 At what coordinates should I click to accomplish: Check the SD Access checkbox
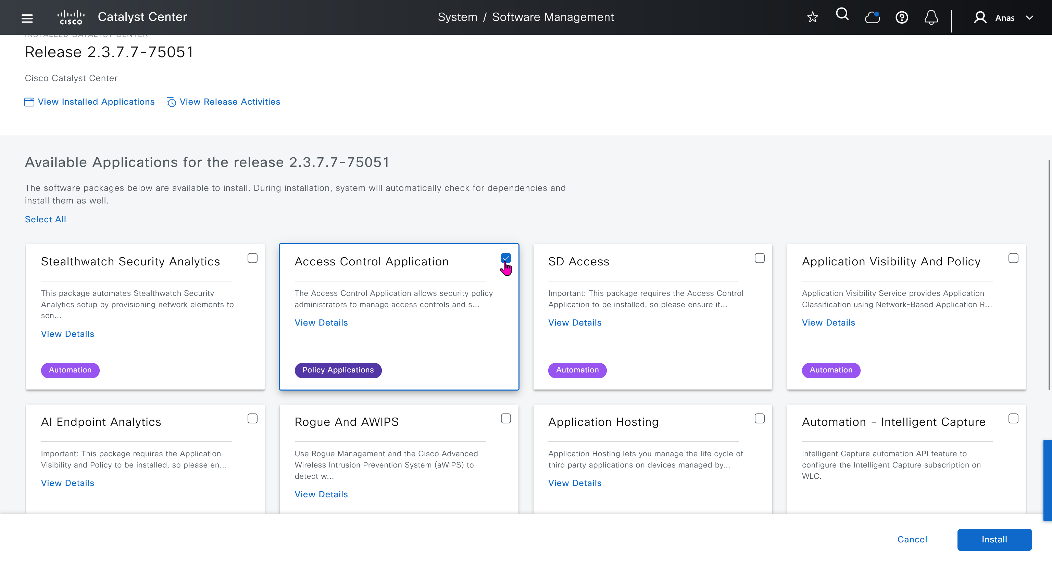coord(759,258)
